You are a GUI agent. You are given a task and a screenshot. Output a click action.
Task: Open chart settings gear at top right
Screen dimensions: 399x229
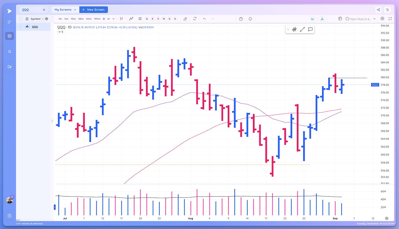(382, 19)
